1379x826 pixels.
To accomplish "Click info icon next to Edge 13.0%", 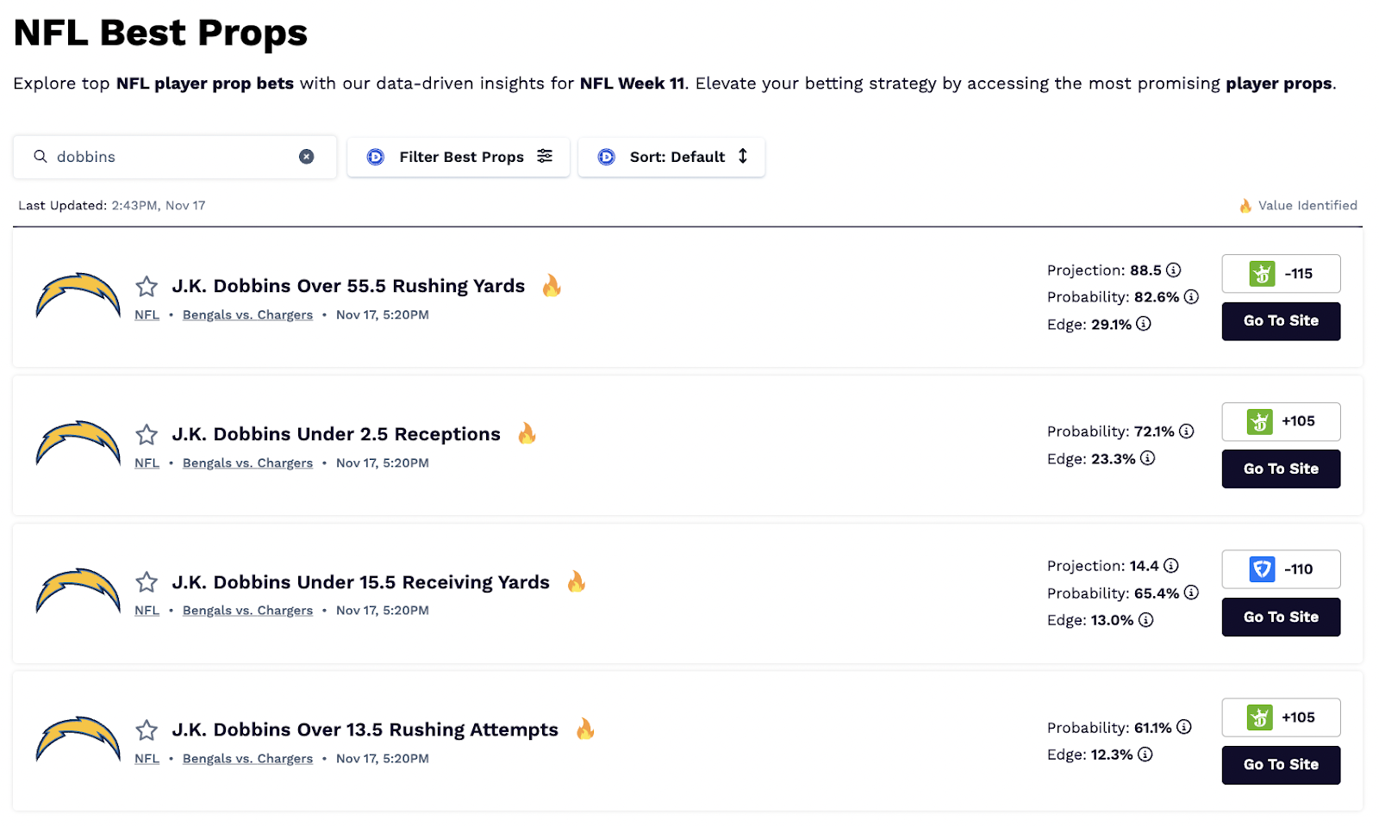I will pos(1145,620).
